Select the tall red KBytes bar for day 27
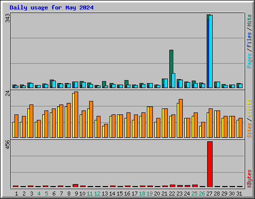This screenshot has height=199, width=255. click(210, 164)
